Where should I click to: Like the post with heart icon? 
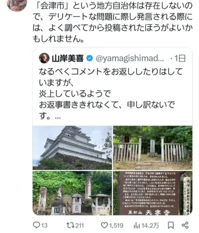pyautogui.click(x=104, y=225)
